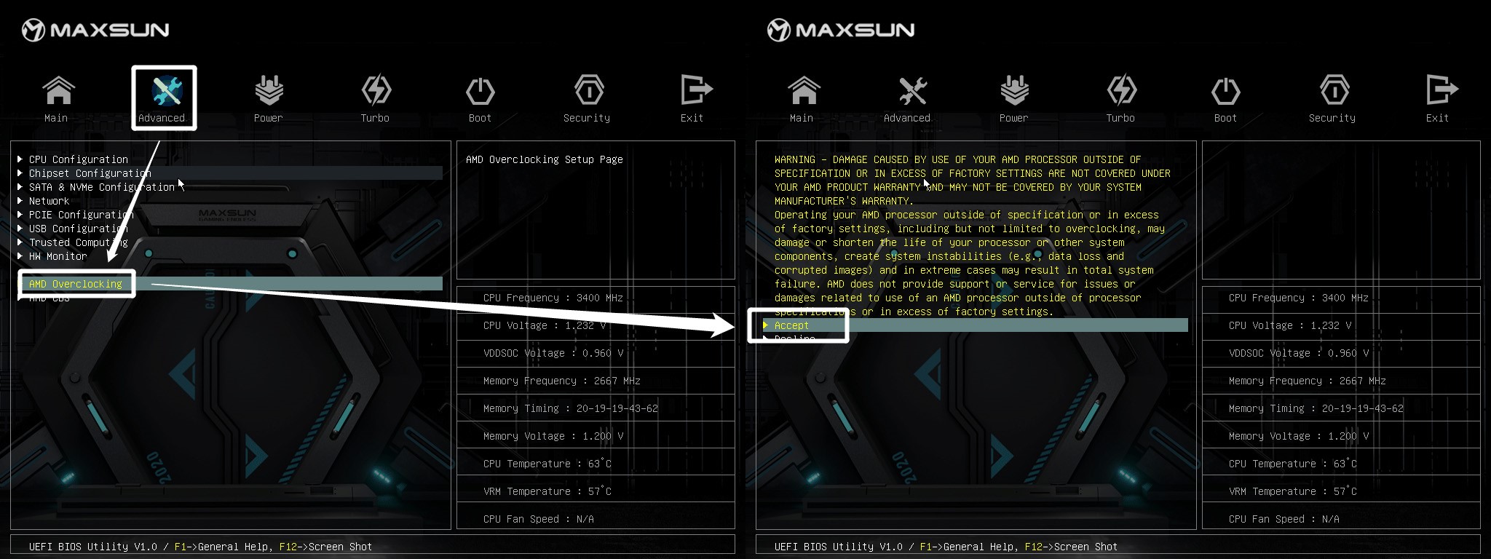This screenshot has height=559, width=1491.
Task: Select the Advanced tools icon in right screen
Action: (911, 91)
